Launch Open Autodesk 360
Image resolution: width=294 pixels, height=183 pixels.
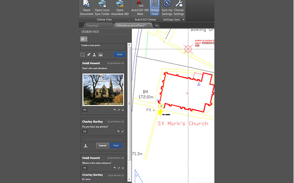[x=120, y=8]
